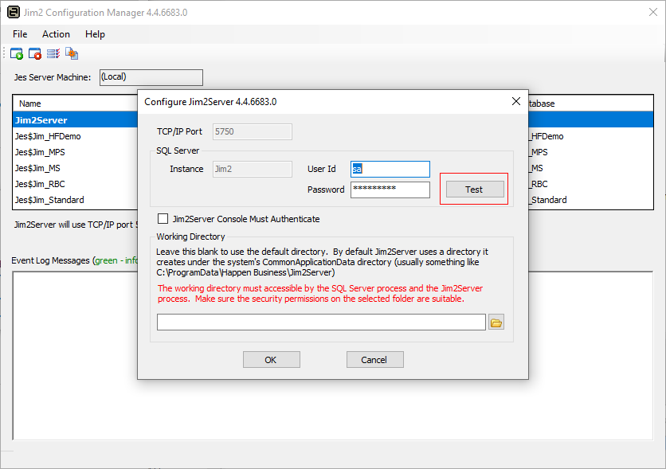This screenshot has width=666, height=469.
Task: Click the working directory path field
Action: 321,322
